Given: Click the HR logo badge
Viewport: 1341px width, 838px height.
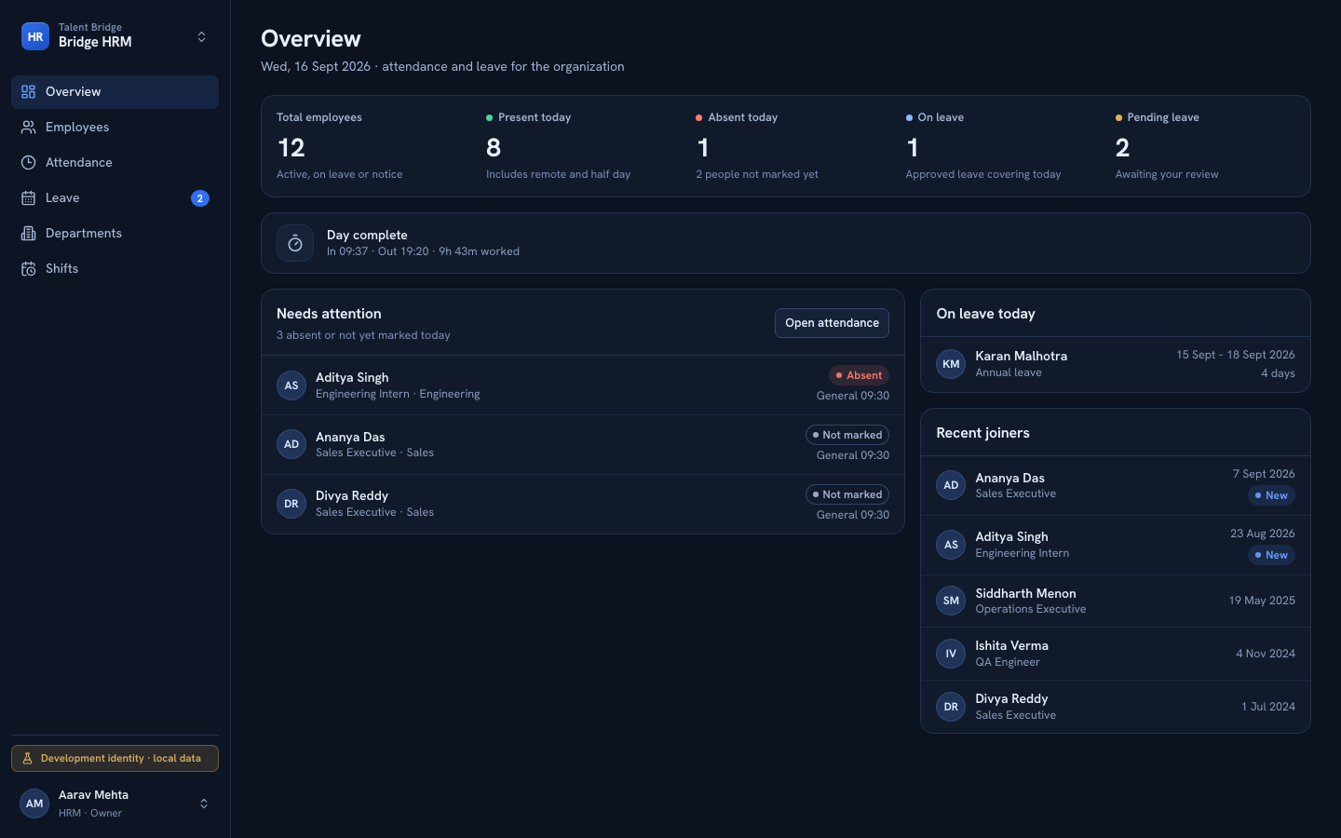Looking at the screenshot, I should (35, 36).
